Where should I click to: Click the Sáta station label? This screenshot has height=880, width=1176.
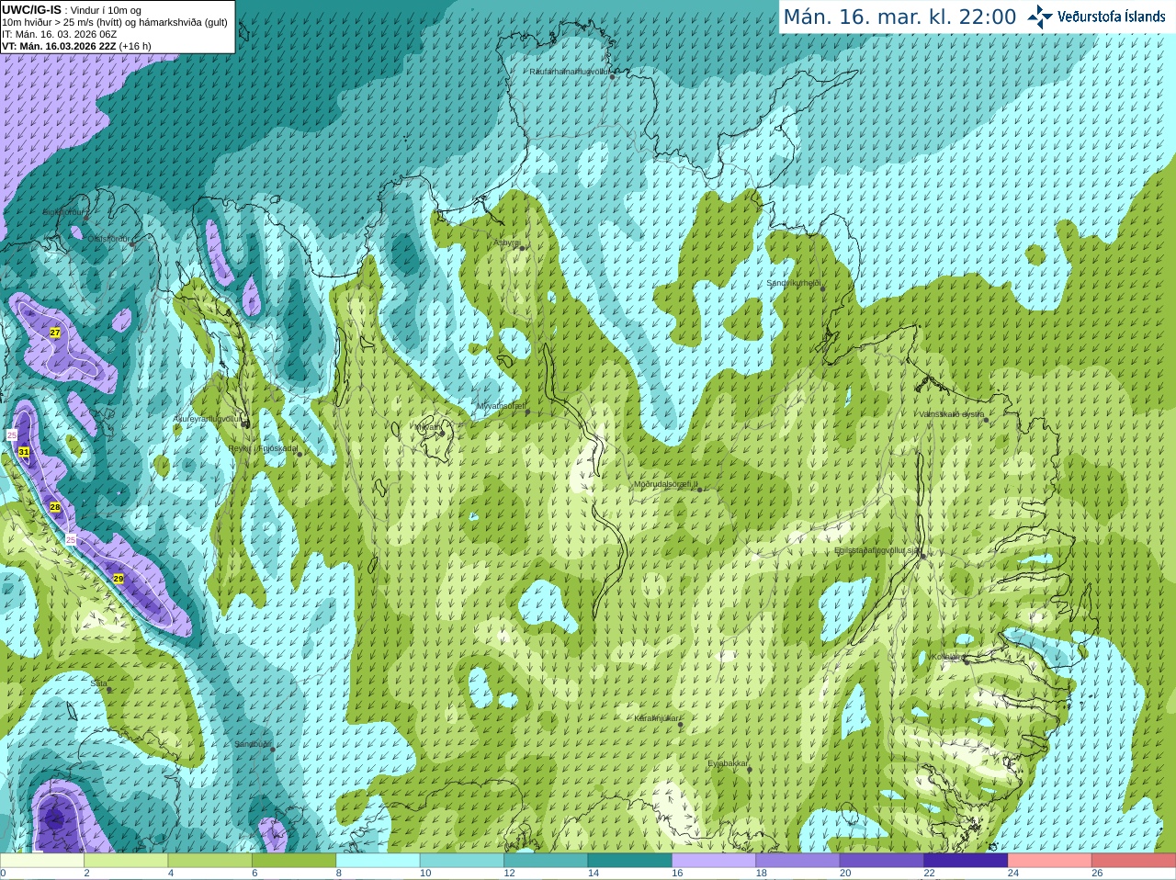[98, 683]
